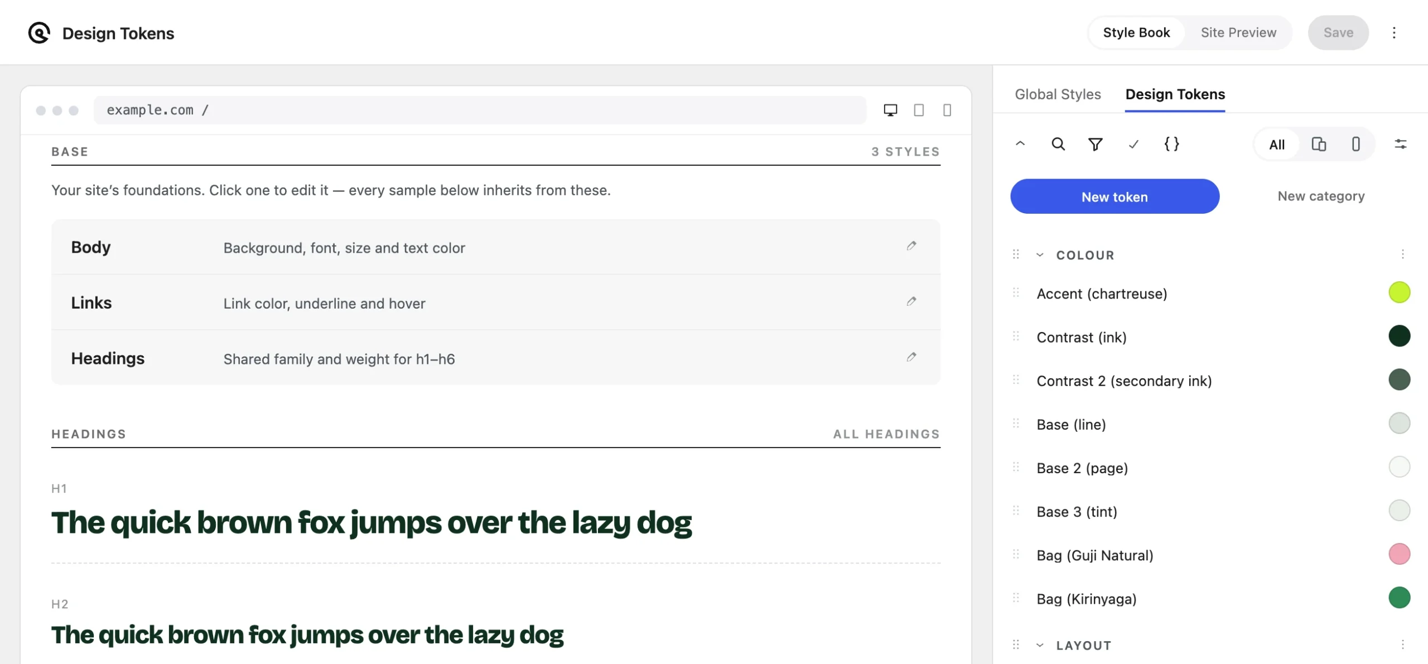The image size is (1428, 664).
Task: Open the Contrast (ink) dark swatch
Action: point(1399,336)
